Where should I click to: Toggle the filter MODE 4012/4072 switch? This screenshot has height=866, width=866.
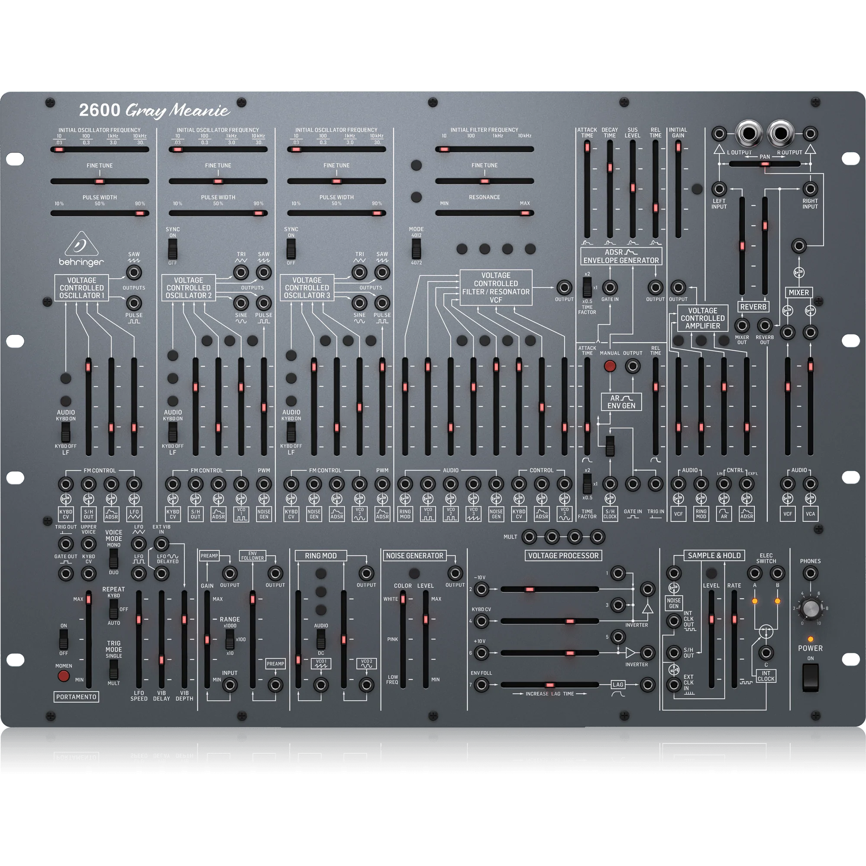pos(417,249)
